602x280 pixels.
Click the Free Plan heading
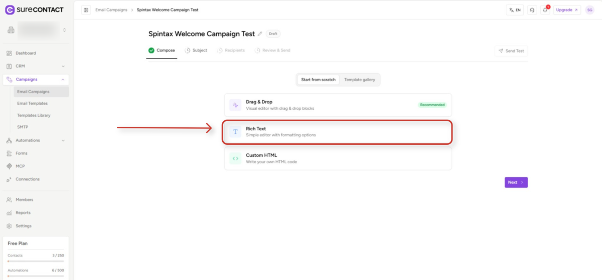18,243
